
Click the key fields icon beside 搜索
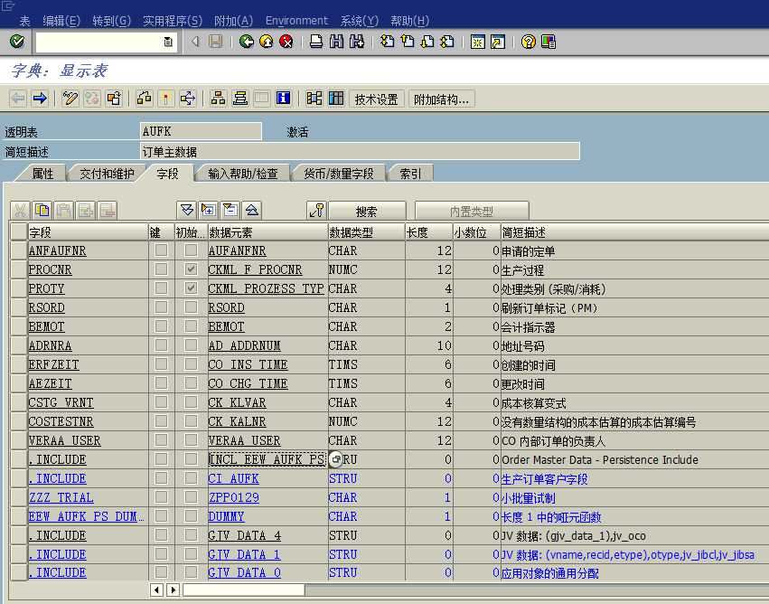(317, 211)
